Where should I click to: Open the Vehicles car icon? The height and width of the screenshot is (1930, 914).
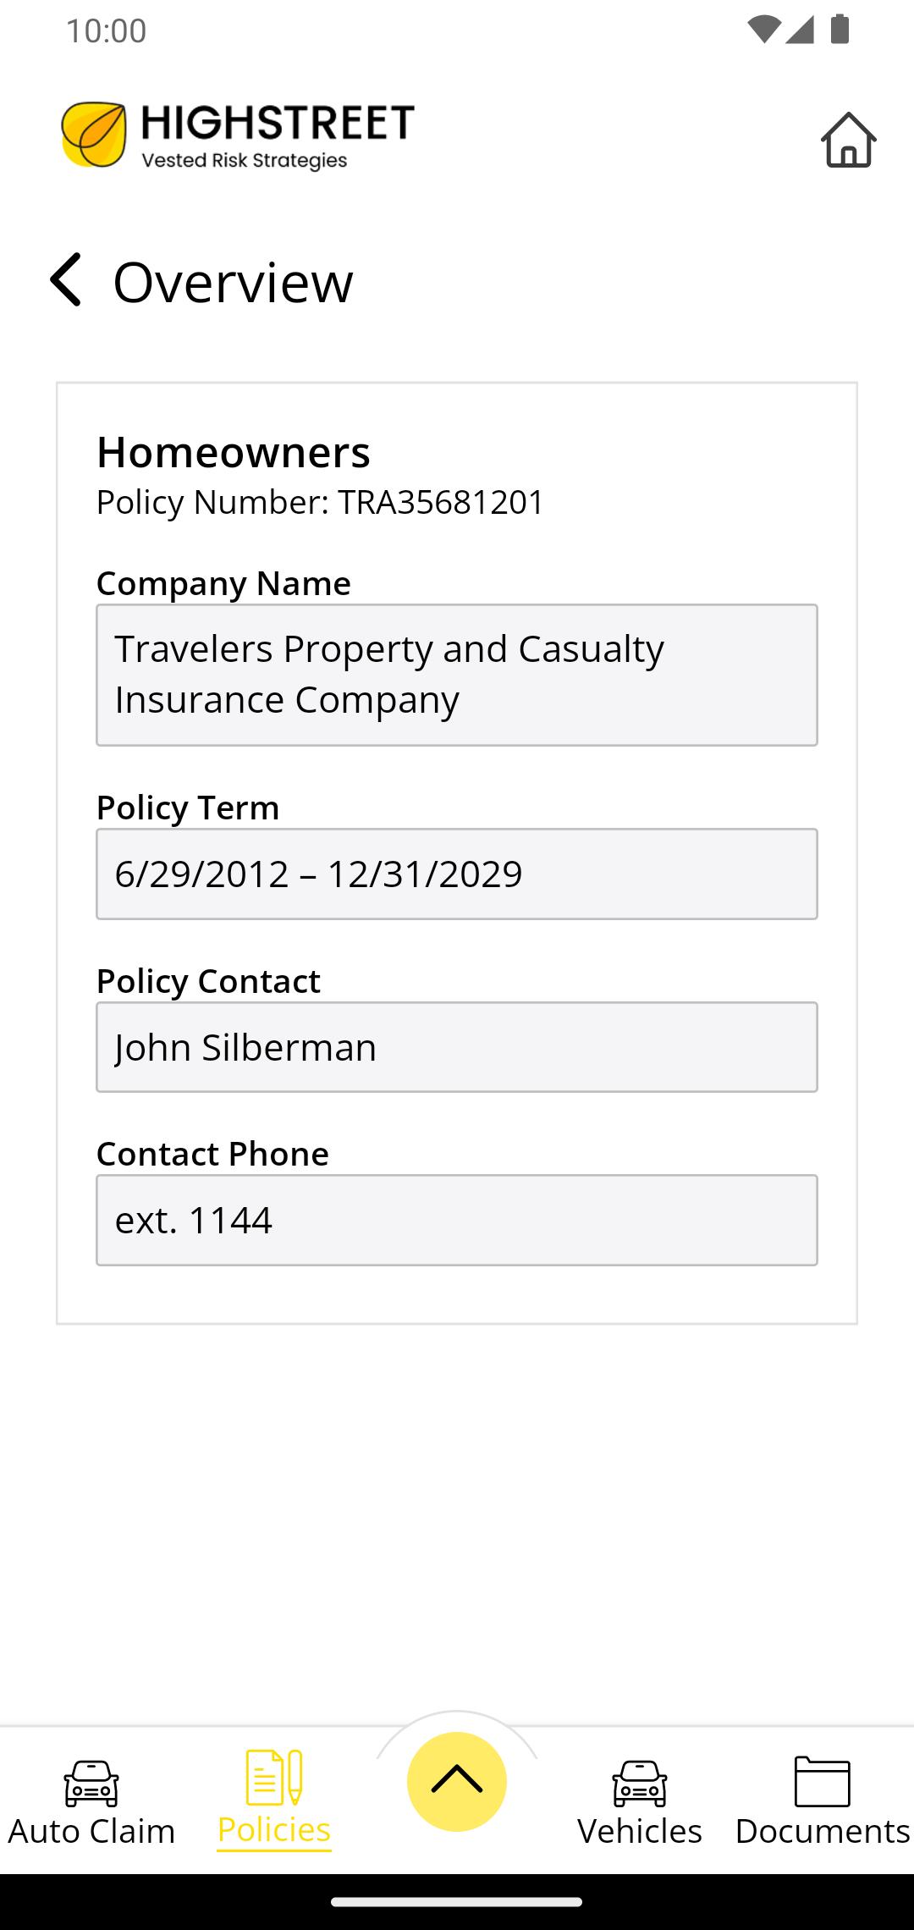click(640, 1783)
